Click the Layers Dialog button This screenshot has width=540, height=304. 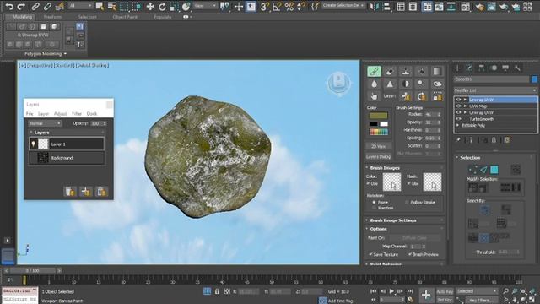(379, 156)
